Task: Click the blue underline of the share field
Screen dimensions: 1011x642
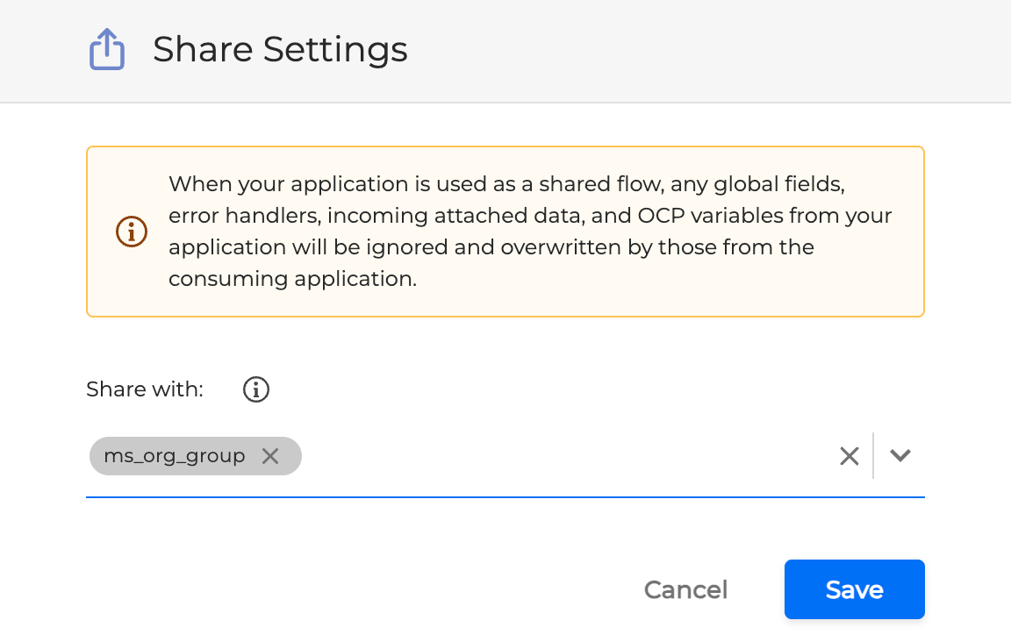Action: [505, 498]
